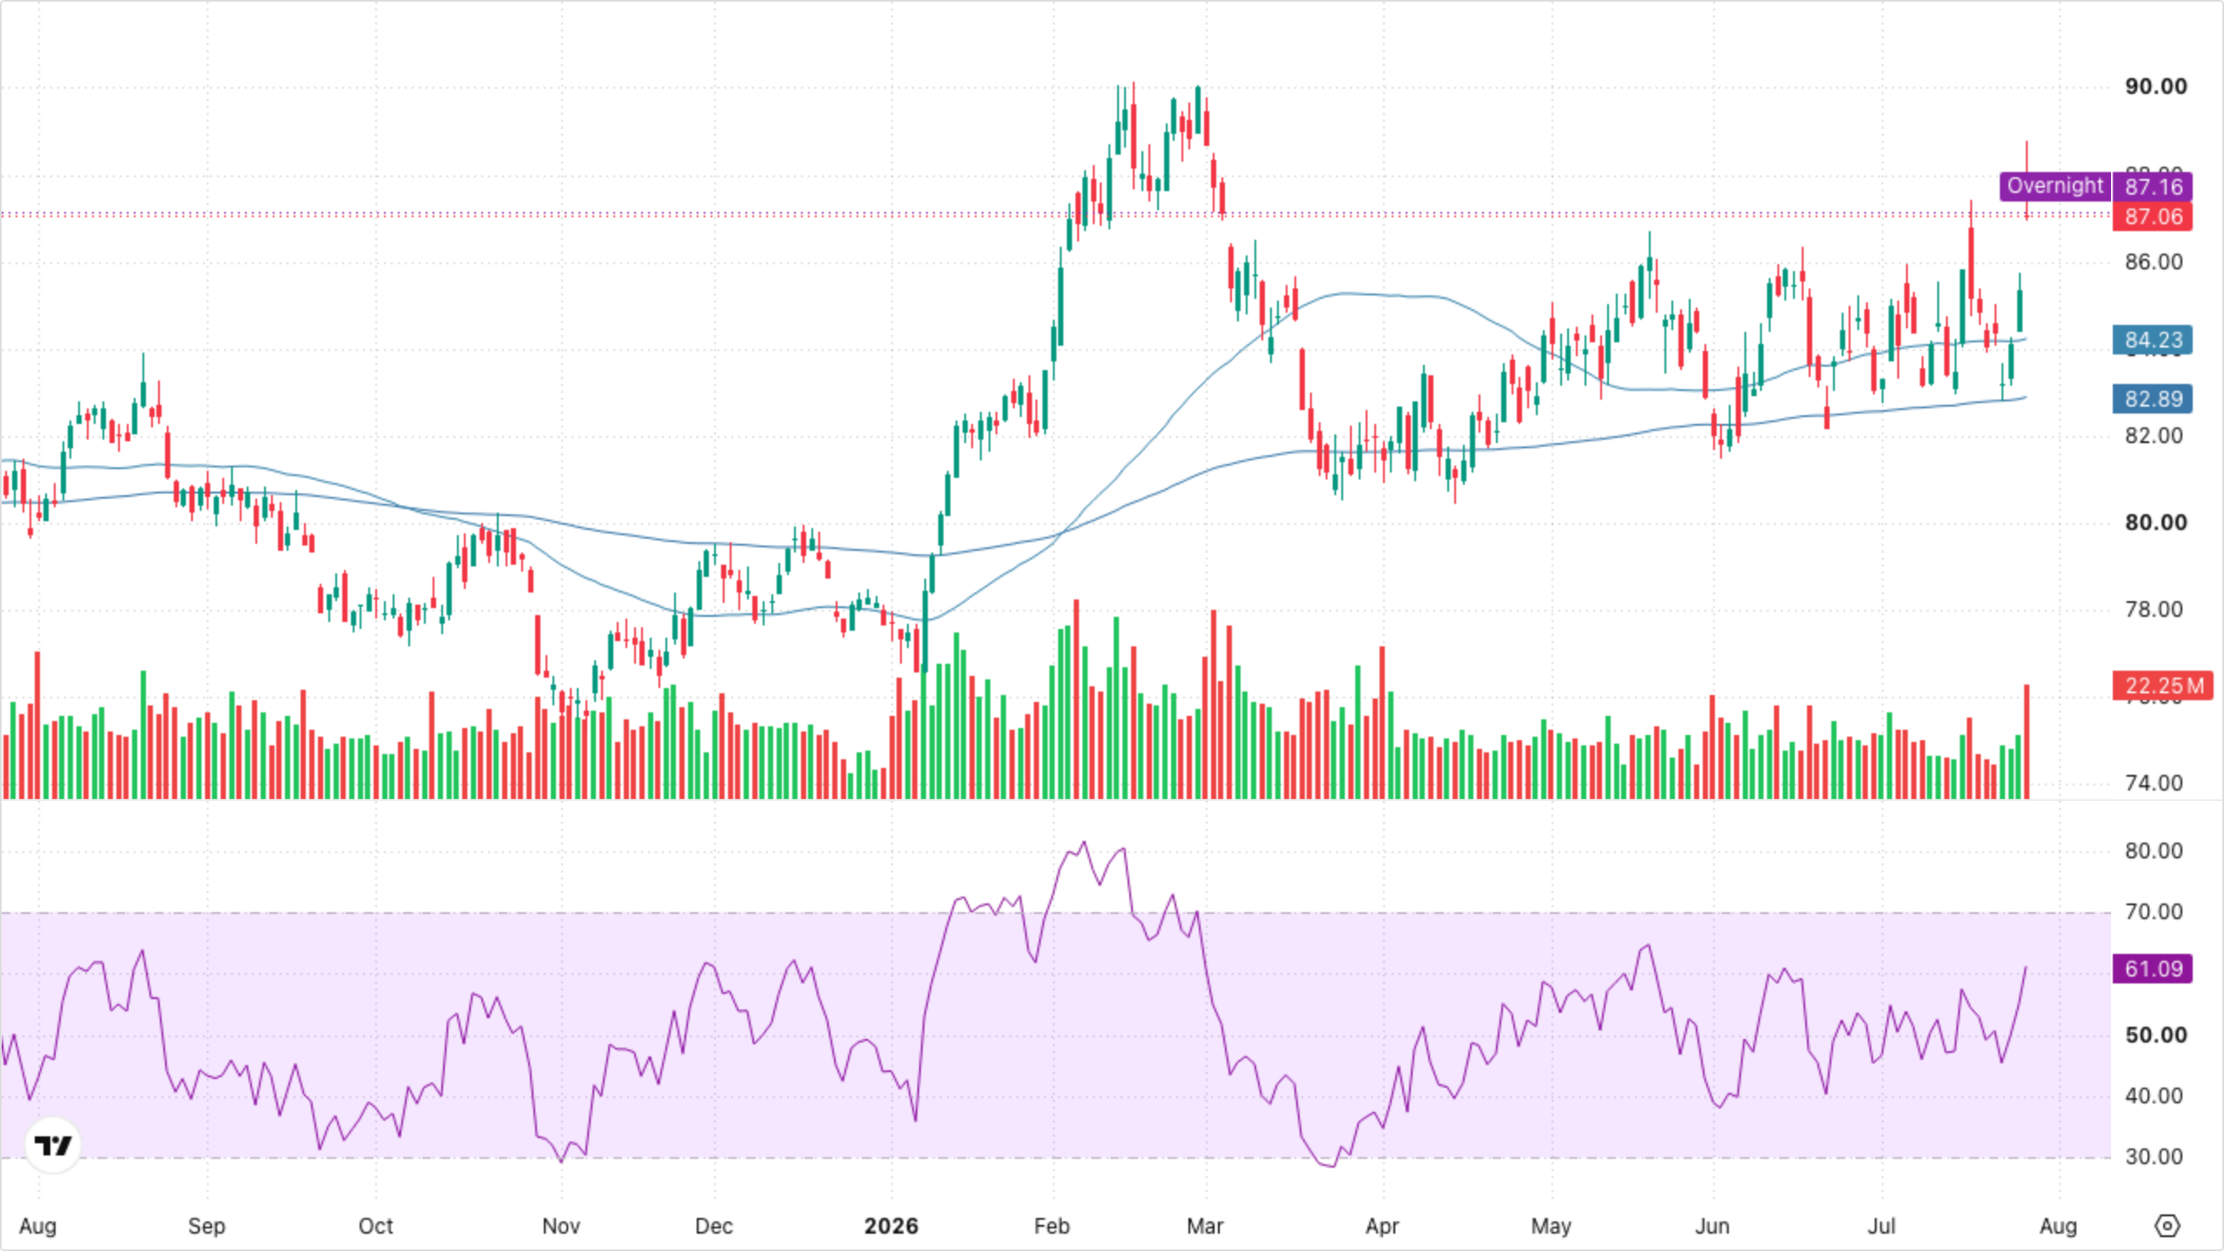
Task: Click the 87.16 overnight price tag
Action: click(2153, 187)
